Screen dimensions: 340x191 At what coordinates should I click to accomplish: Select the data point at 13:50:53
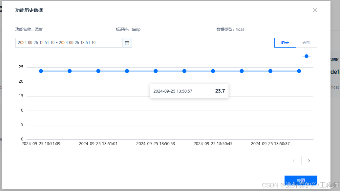click(156, 71)
